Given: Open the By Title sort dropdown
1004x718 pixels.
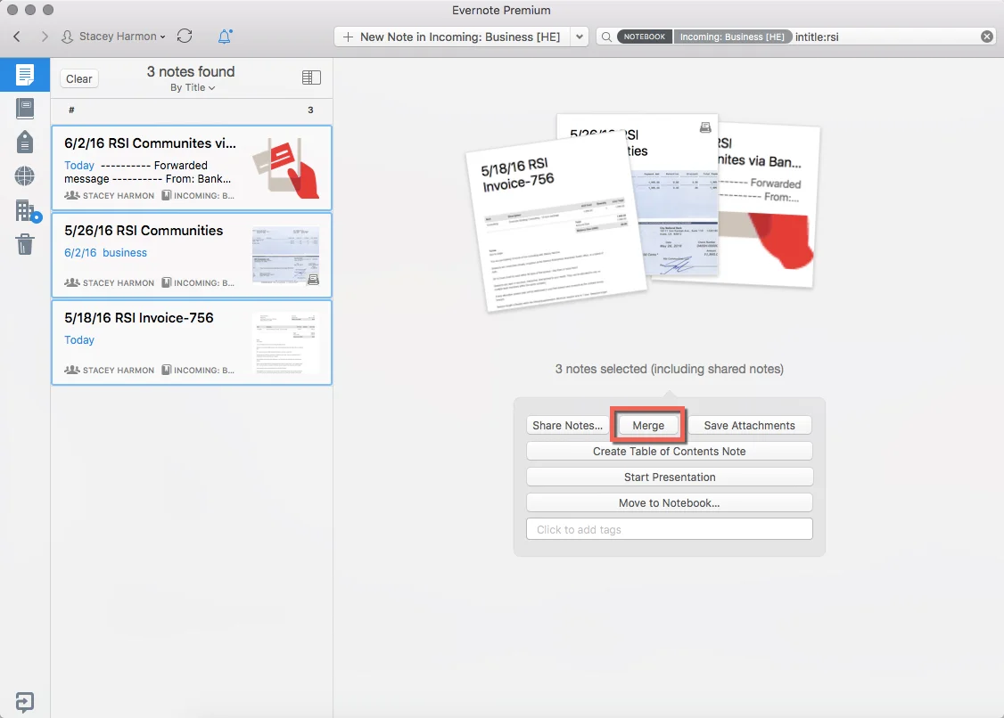Looking at the screenshot, I should coord(192,87).
